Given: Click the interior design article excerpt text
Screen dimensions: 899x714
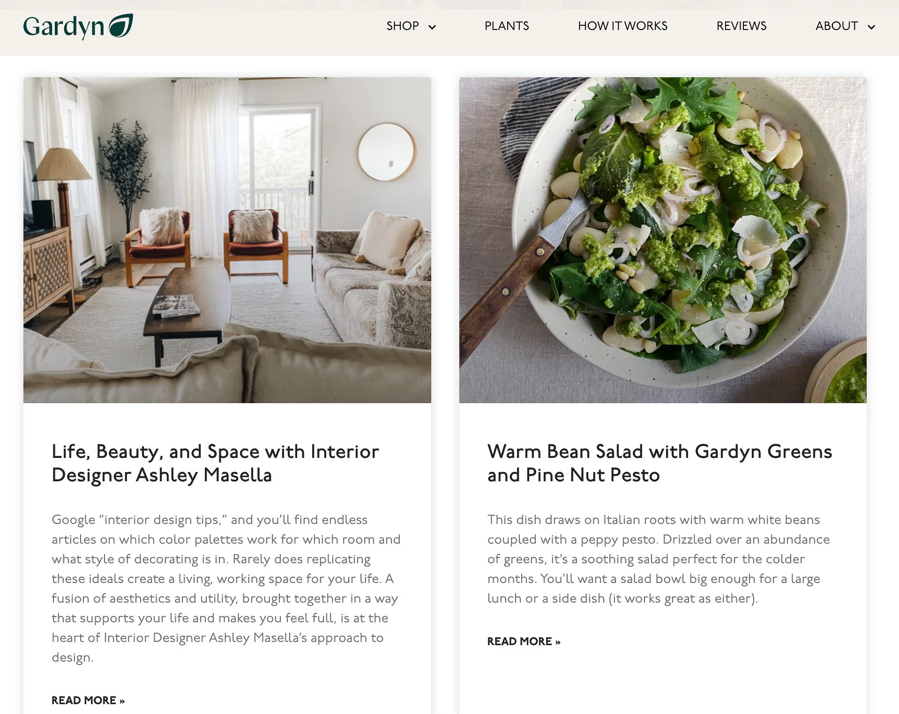Looking at the screenshot, I should [x=226, y=589].
